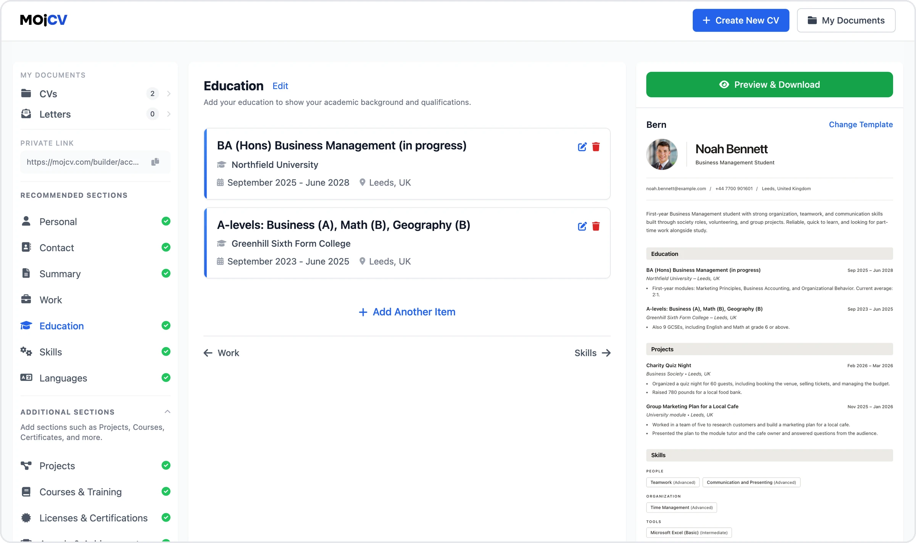Click the Letters envelope icon
This screenshot has width=916, height=543.
click(x=26, y=114)
